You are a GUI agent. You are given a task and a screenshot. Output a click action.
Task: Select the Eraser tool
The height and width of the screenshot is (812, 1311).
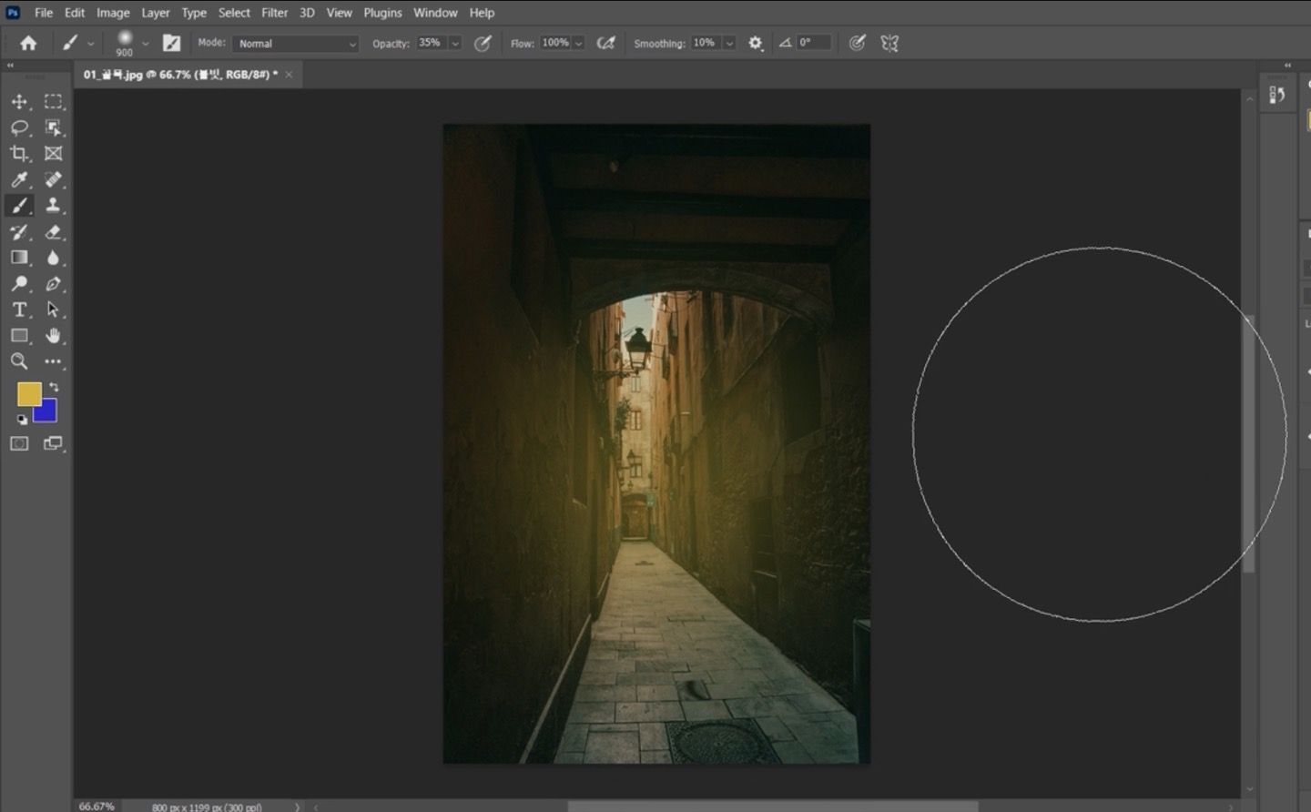pyautogui.click(x=54, y=232)
